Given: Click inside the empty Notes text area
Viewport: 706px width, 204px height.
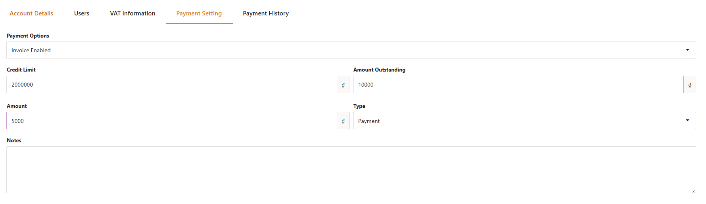Looking at the screenshot, I should coord(351,170).
